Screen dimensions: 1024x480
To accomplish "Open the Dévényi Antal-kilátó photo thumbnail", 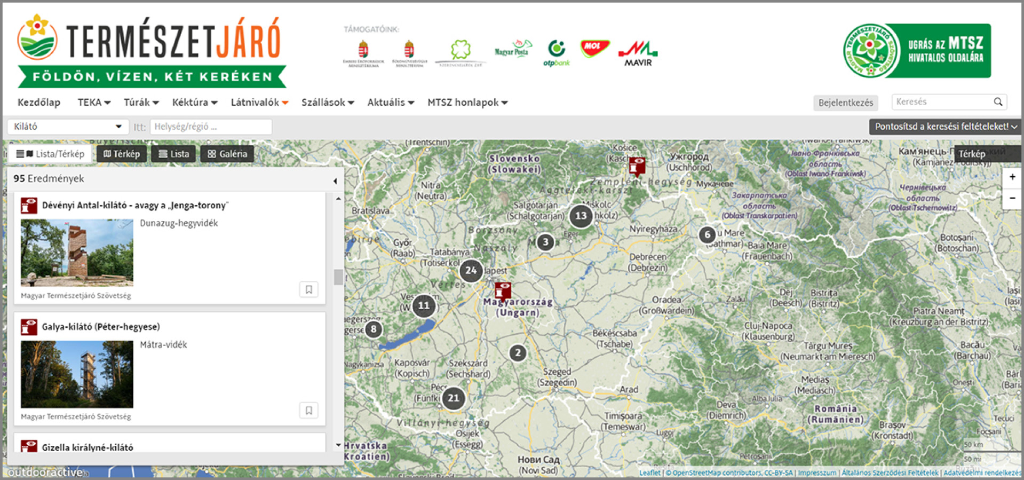I will 77,253.
